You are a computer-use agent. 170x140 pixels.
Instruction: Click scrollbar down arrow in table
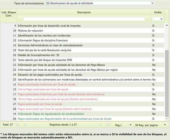[167, 119]
